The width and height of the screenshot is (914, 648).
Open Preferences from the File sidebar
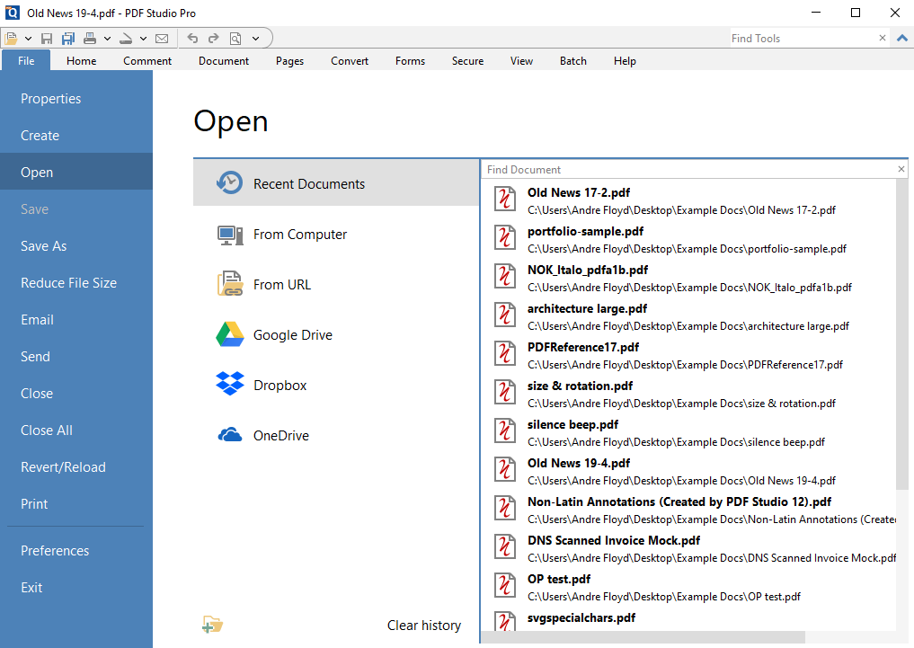coord(76,551)
